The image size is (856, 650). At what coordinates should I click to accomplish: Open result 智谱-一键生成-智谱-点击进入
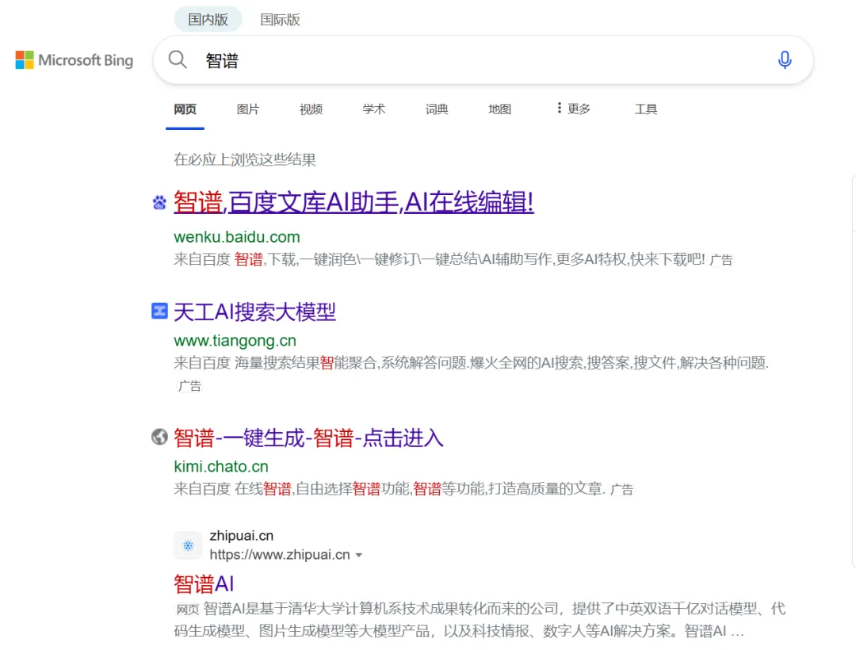[x=308, y=438]
